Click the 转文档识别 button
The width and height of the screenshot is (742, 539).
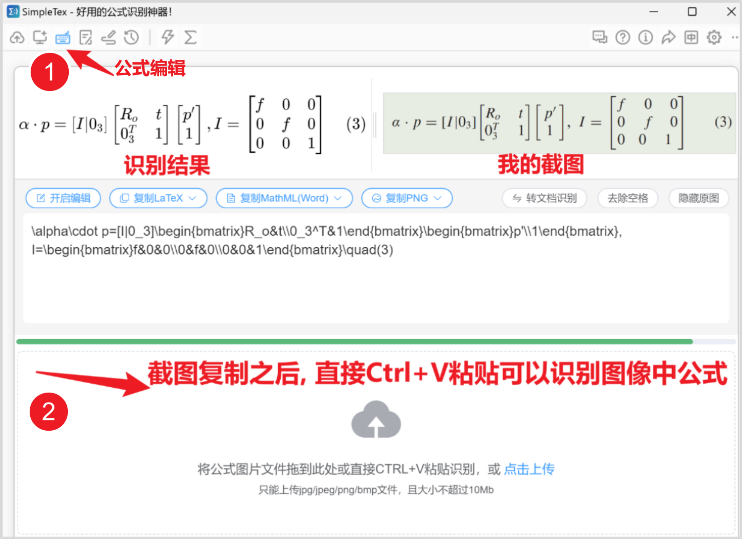pos(544,198)
